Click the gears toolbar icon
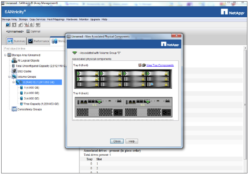The image size is (249, 175). tap(20, 25)
